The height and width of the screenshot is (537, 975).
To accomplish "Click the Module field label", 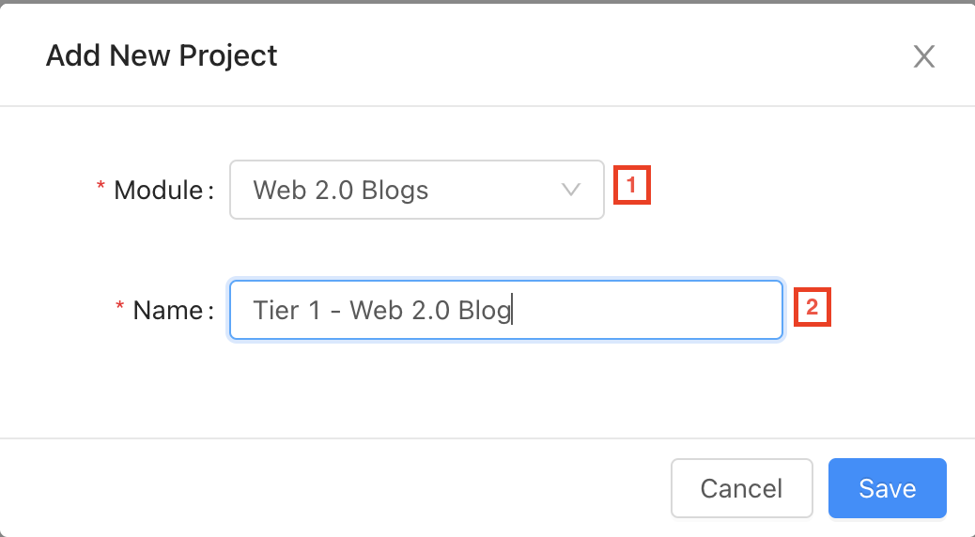I will click(x=158, y=191).
